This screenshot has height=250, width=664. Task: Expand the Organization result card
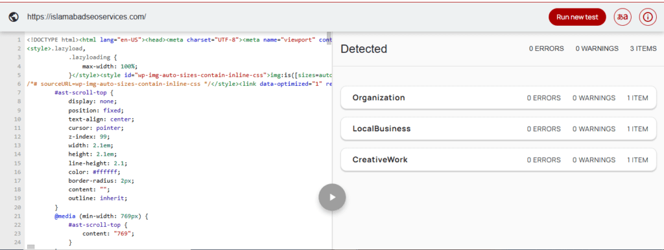tap(499, 98)
